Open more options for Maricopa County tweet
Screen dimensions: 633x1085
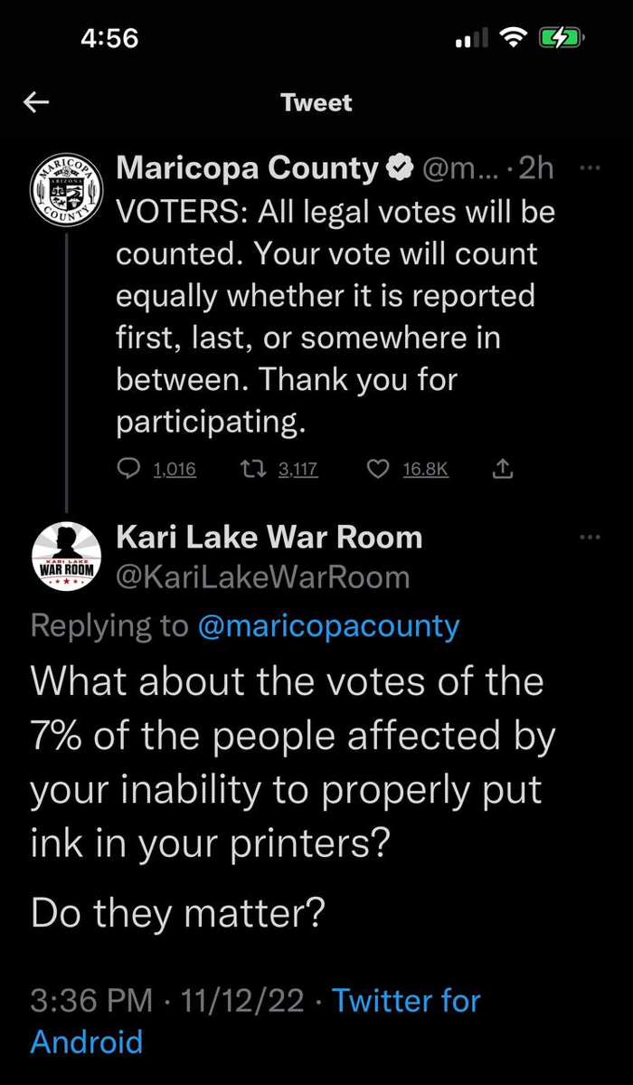[590, 167]
